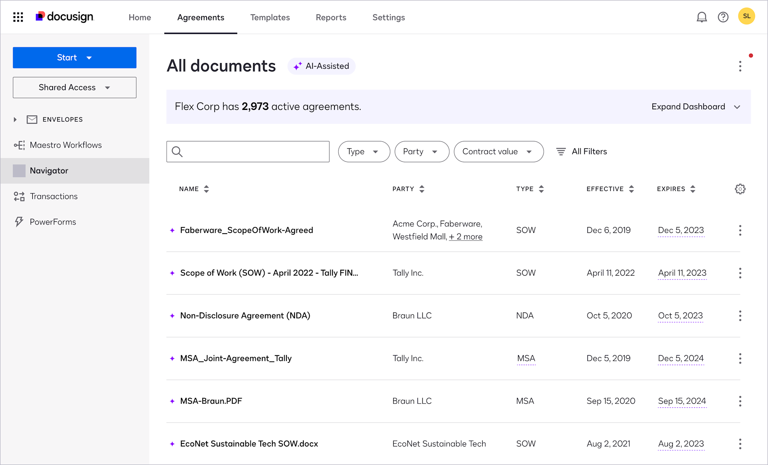The height and width of the screenshot is (465, 768).
Task: Open column settings gear icon
Action: (740, 189)
